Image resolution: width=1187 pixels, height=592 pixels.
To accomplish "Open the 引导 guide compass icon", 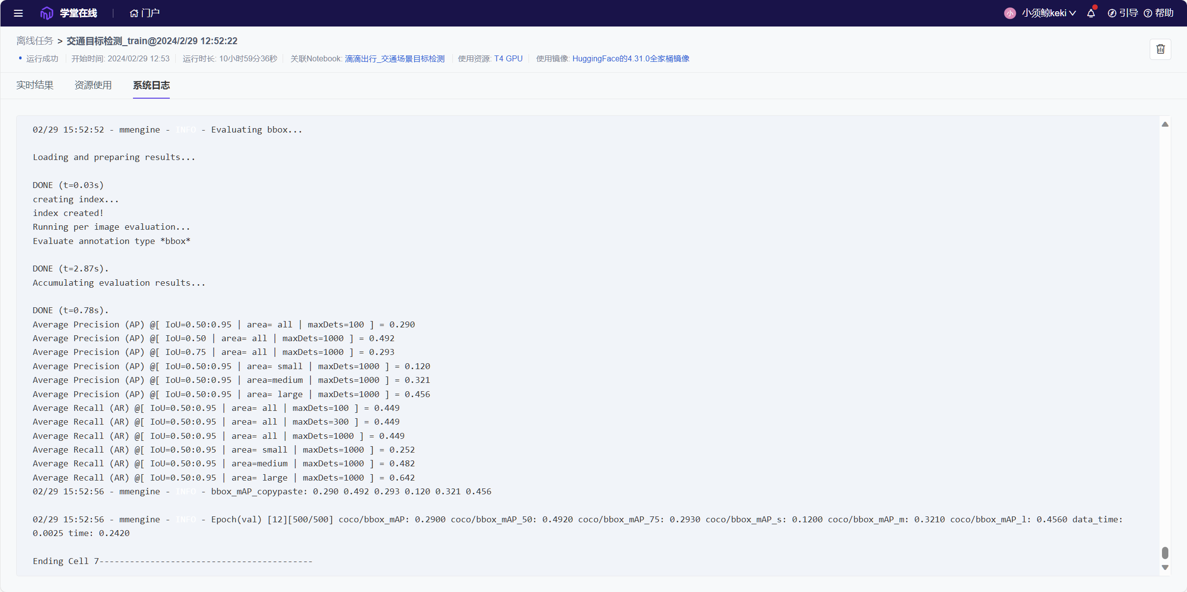I will [x=1112, y=13].
